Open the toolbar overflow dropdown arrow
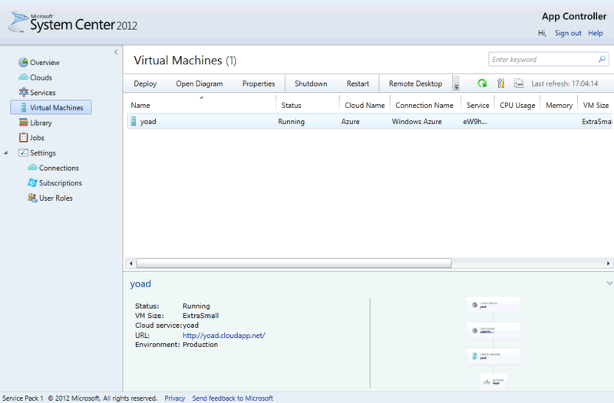 click(x=456, y=84)
